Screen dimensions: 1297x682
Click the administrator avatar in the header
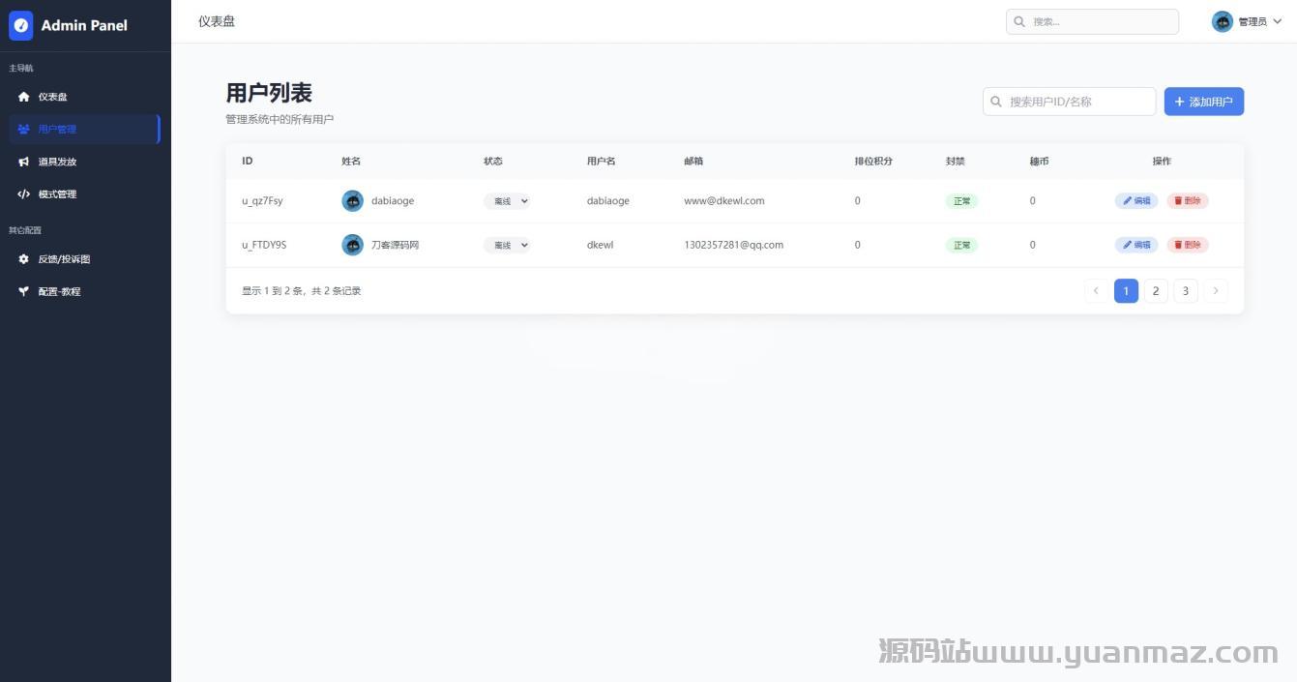(1223, 21)
